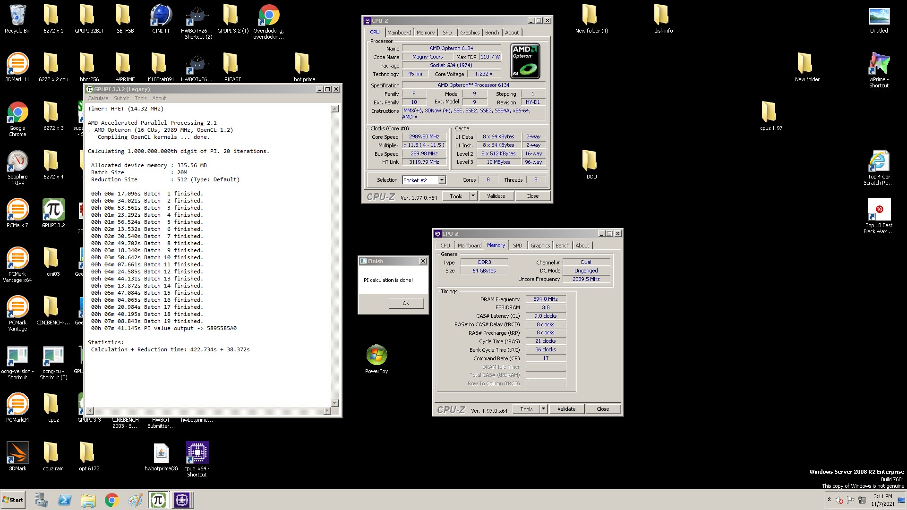
Task: Open the PCMark Vantage x64 icon
Action: (17, 264)
